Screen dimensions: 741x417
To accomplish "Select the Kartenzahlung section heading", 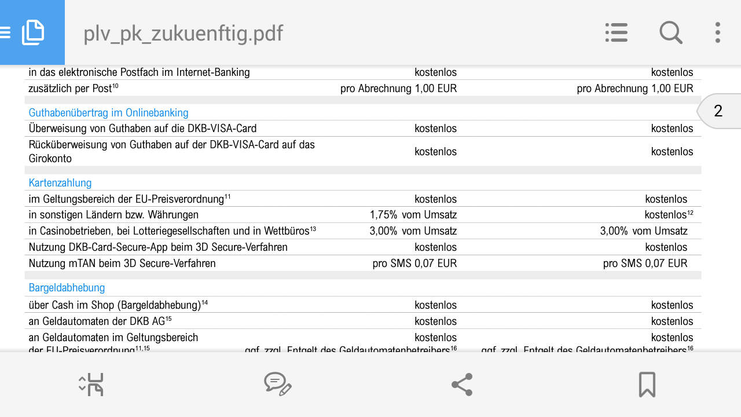I will (x=60, y=183).
